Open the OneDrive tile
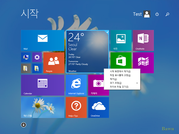Screen dimensions: 179x134 coord(98,107)
